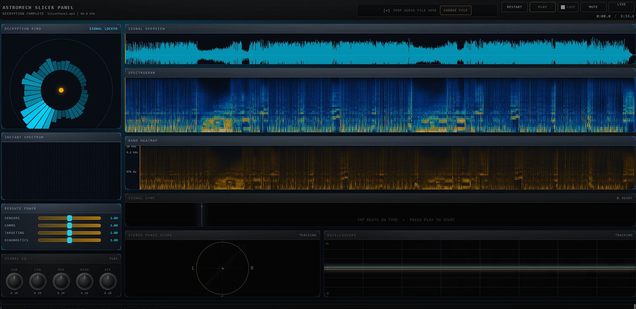Click the Oscilloscope trace display
Screen dimensions: 636x309
pos(479,268)
